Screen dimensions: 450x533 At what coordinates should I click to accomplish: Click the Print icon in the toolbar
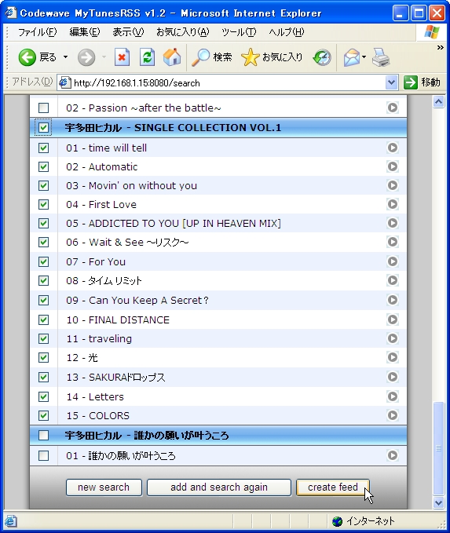(381, 57)
